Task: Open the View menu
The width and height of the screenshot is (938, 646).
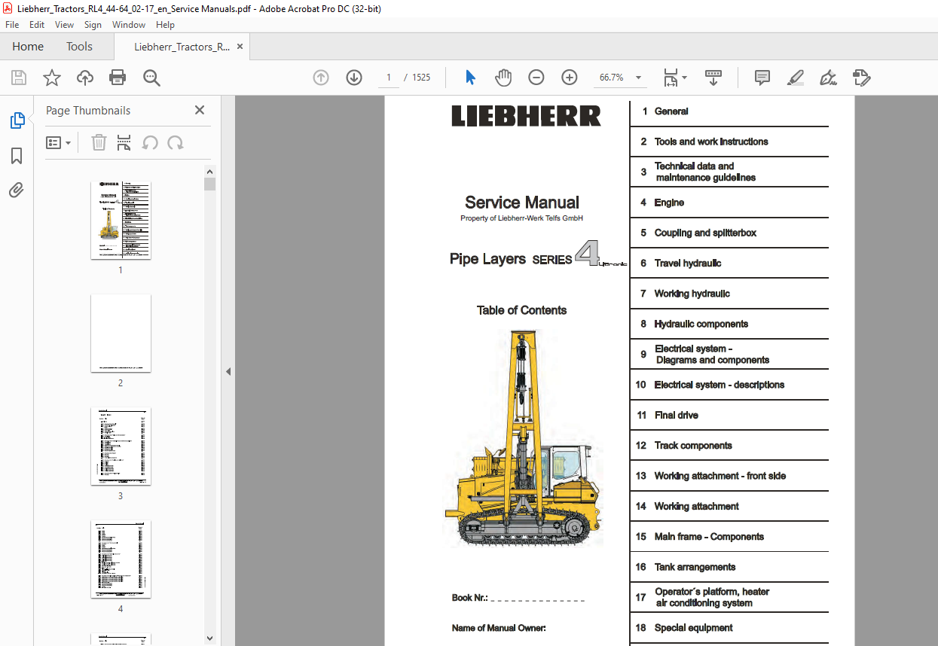Action: click(65, 25)
